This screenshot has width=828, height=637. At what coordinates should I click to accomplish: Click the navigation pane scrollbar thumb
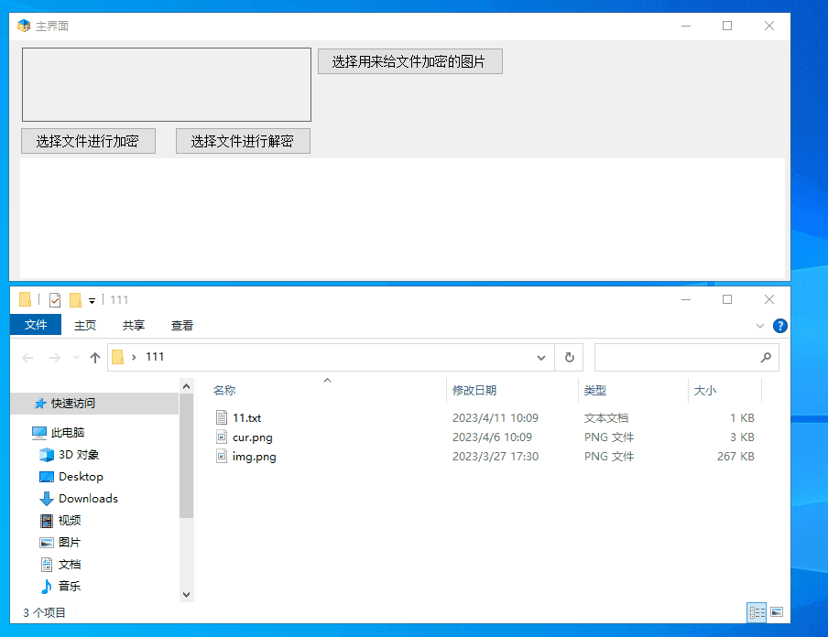(x=187, y=456)
